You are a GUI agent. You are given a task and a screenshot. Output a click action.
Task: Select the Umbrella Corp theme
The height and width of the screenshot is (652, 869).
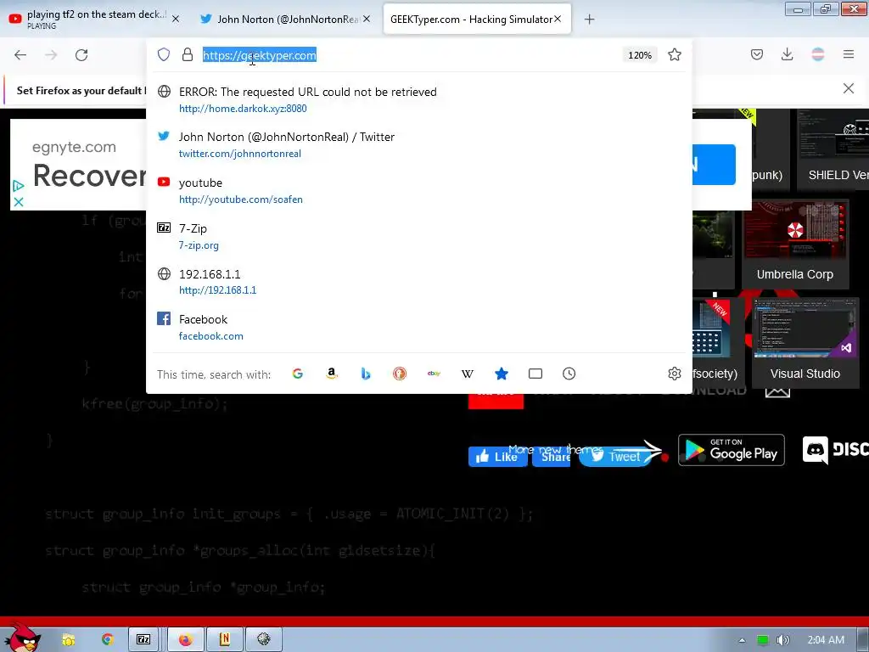[795, 244]
